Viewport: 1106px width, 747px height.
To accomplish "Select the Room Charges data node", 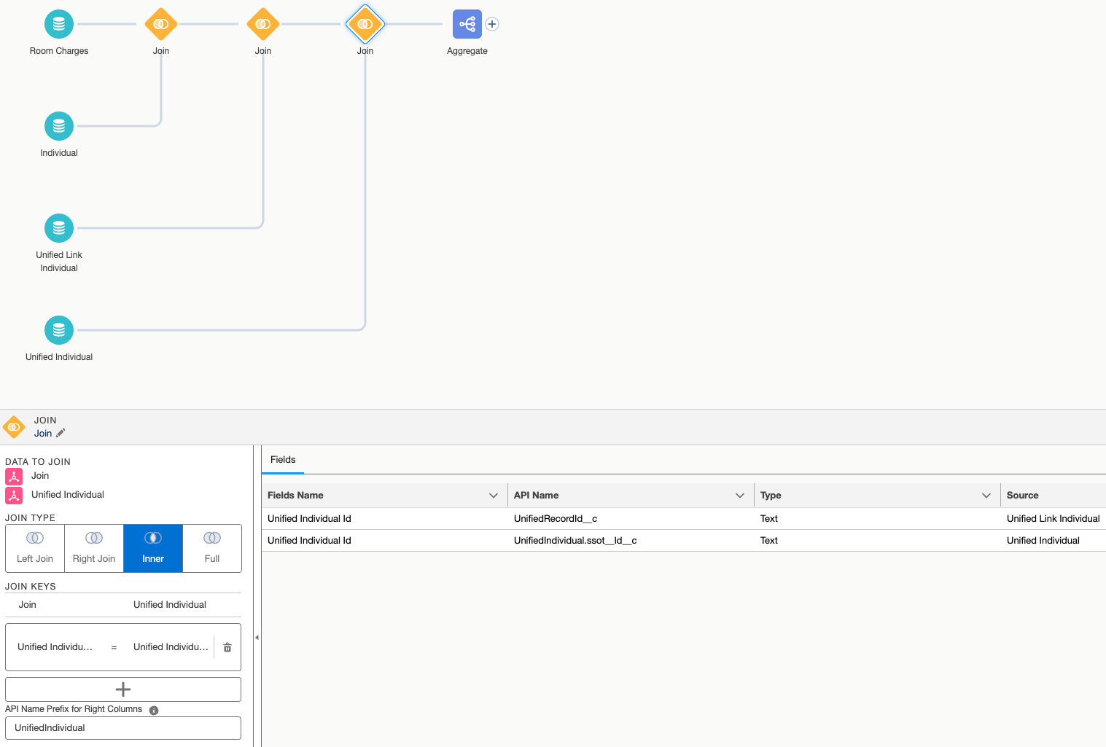I will (59, 24).
